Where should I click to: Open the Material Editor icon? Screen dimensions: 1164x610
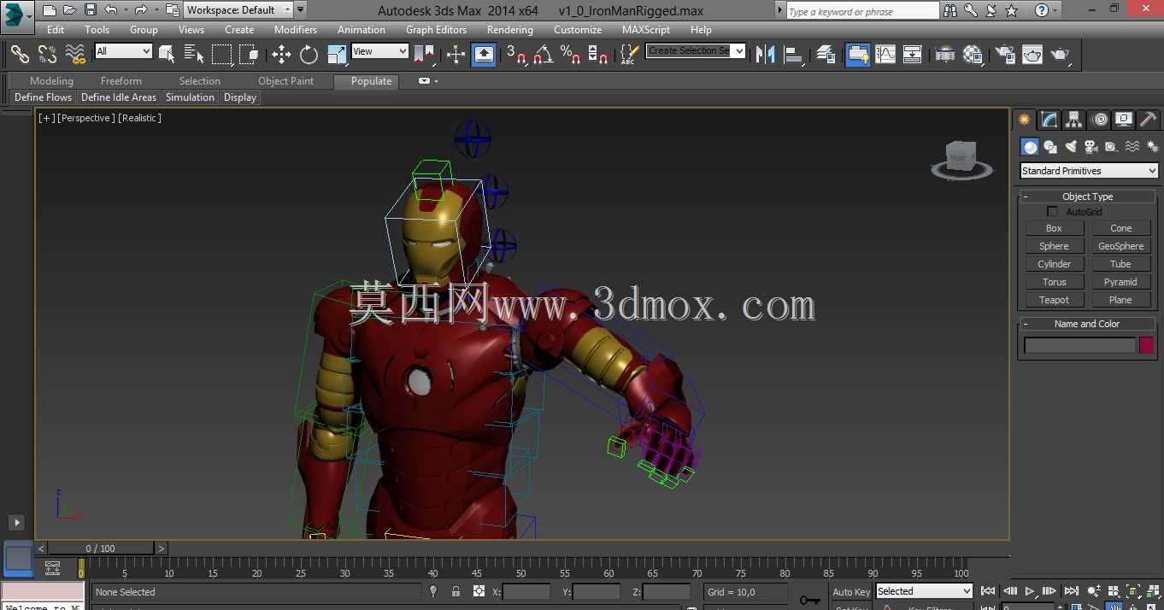[973, 55]
